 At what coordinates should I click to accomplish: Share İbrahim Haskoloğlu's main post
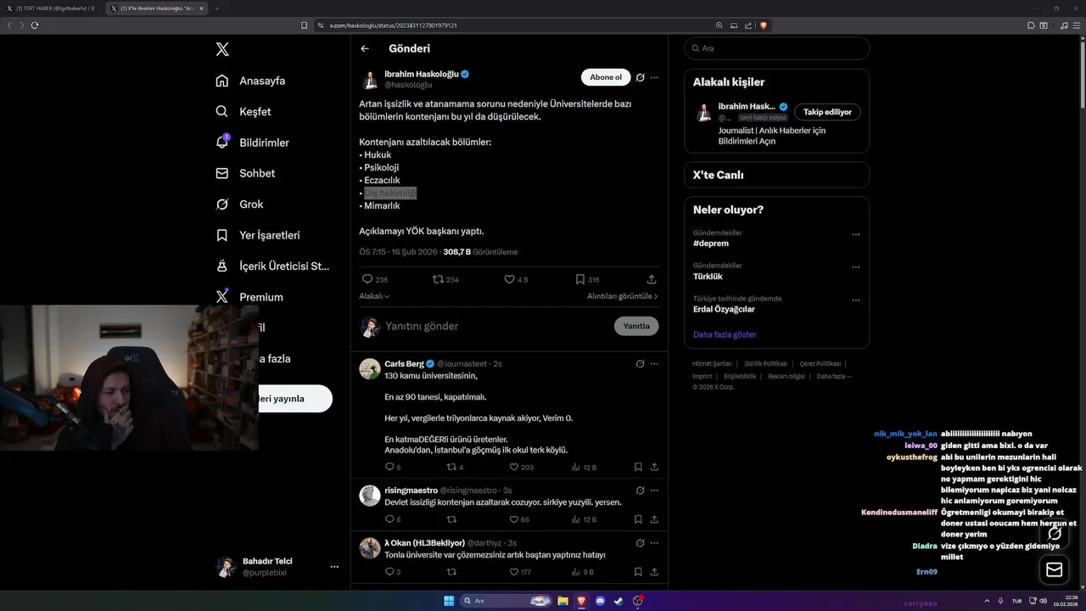tap(652, 279)
